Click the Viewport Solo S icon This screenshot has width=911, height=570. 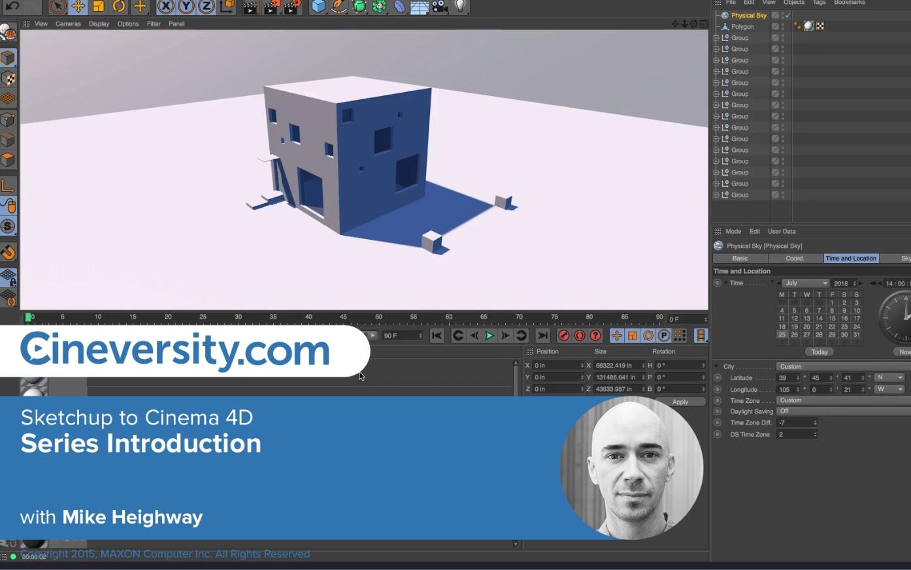click(x=8, y=226)
